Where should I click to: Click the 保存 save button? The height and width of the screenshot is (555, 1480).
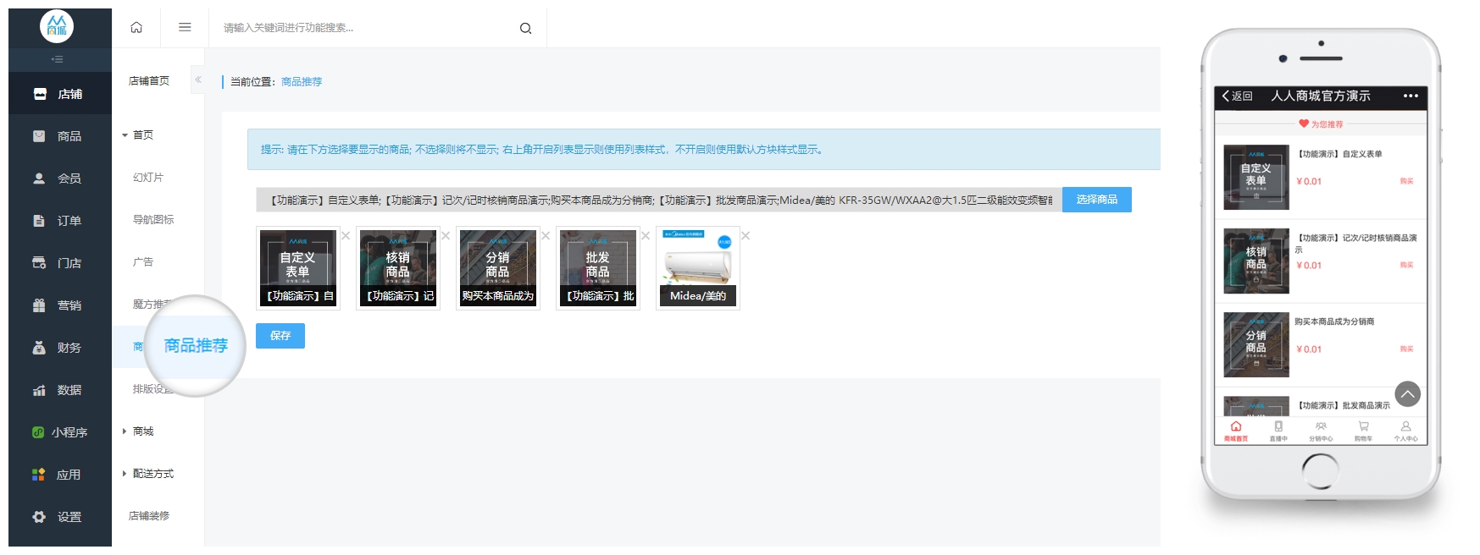click(280, 336)
